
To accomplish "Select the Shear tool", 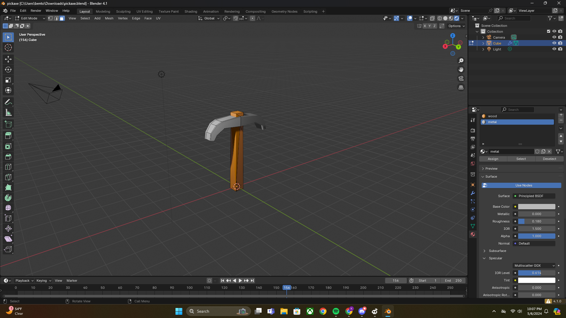I will 8,239.
